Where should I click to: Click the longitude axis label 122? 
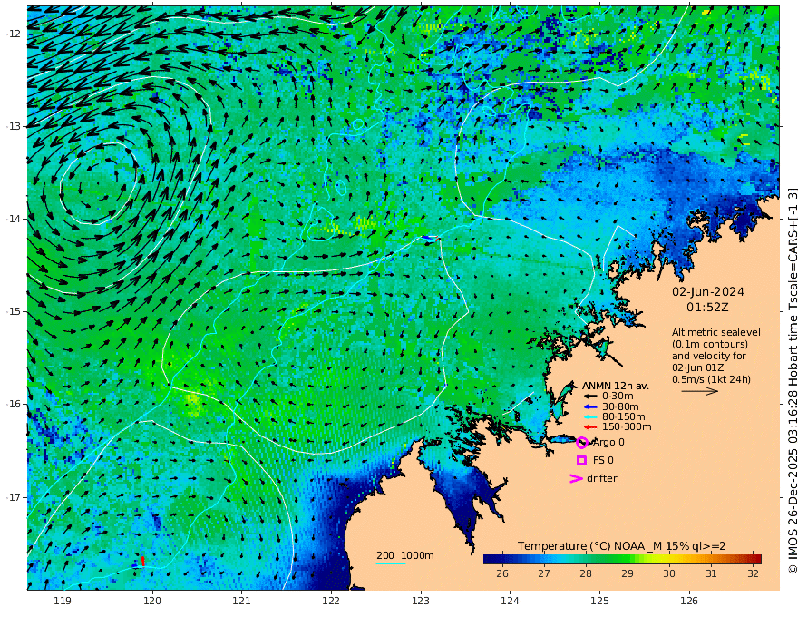click(x=331, y=602)
